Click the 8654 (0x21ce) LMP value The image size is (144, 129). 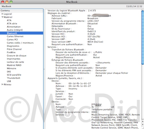95,42
